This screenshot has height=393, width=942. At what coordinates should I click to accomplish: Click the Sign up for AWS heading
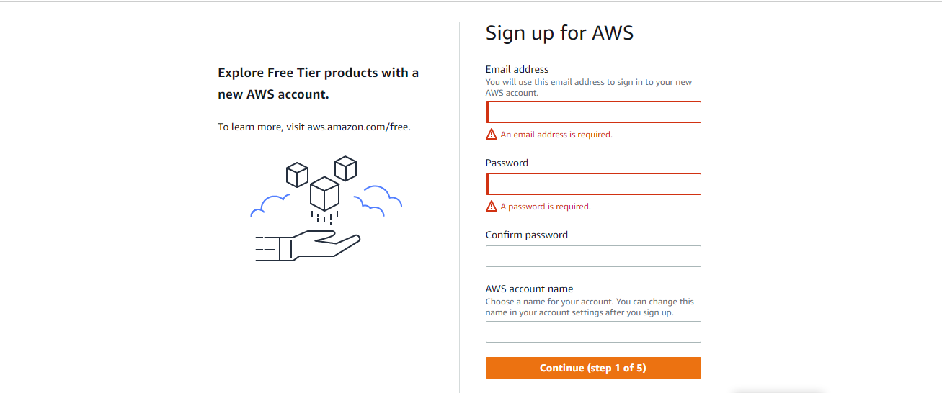(559, 32)
